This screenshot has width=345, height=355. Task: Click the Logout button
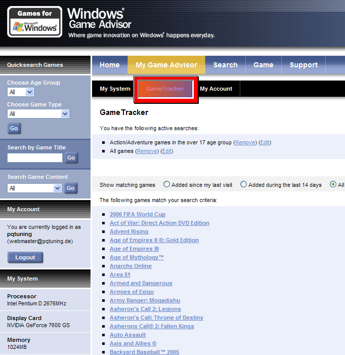[25, 257]
